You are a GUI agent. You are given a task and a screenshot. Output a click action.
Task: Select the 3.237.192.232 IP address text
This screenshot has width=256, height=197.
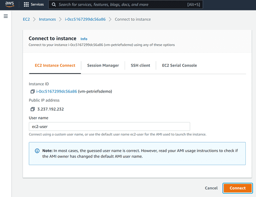tap(51, 109)
